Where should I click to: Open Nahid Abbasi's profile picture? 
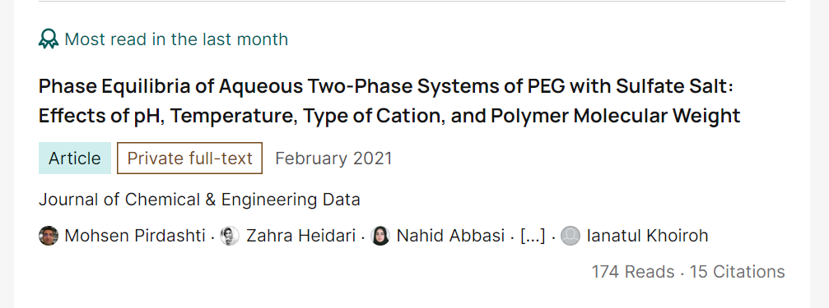(380, 236)
